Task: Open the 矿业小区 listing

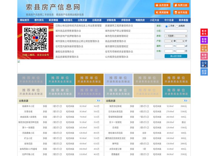Action: pyautogui.click(x=28, y=138)
